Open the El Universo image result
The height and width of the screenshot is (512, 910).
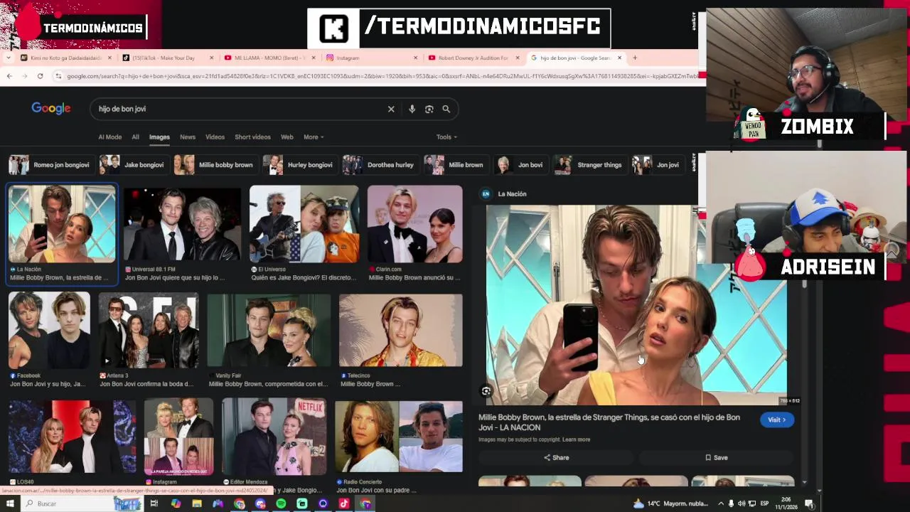pyautogui.click(x=304, y=224)
